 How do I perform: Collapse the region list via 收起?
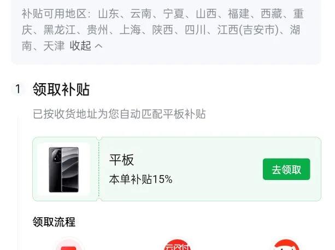(80, 46)
